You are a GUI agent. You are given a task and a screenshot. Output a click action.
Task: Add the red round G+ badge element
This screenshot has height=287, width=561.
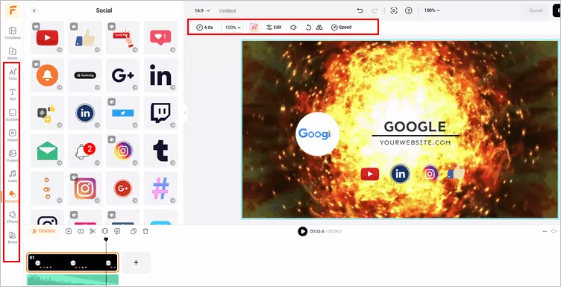click(x=122, y=189)
